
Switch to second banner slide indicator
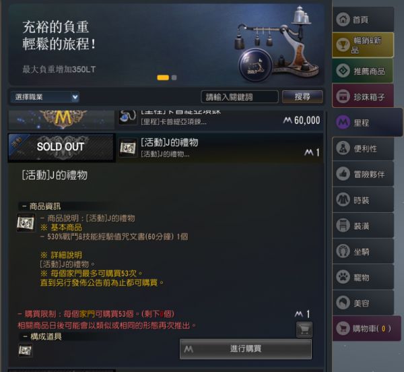(174, 77)
